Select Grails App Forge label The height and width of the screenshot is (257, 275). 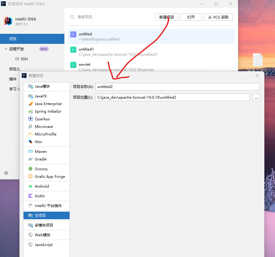50,177
